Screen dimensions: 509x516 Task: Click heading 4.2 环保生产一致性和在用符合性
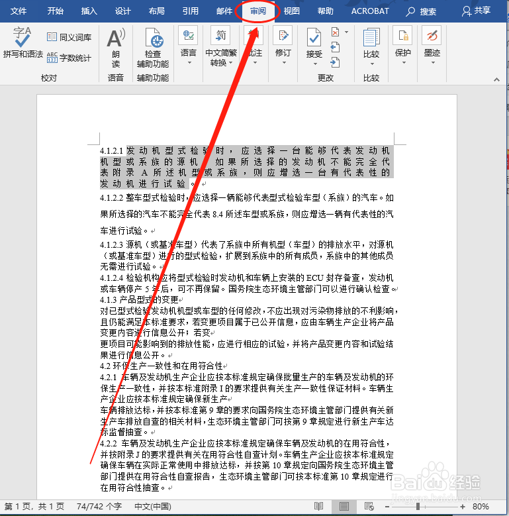162,366
